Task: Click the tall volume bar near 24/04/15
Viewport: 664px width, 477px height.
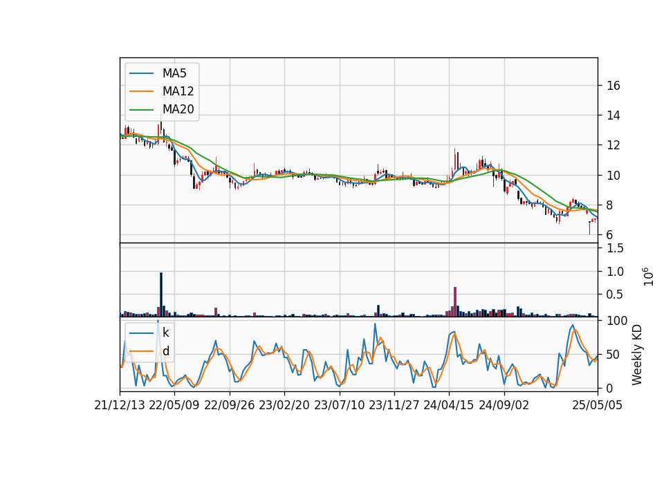Action: [455, 302]
